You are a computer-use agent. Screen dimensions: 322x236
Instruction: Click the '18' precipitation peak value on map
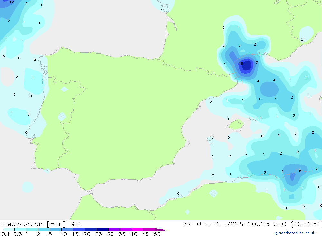[241, 64]
